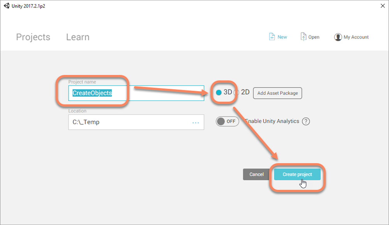Click the New project document icon
Viewport: 389px width, 225px height.
pos(272,37)
